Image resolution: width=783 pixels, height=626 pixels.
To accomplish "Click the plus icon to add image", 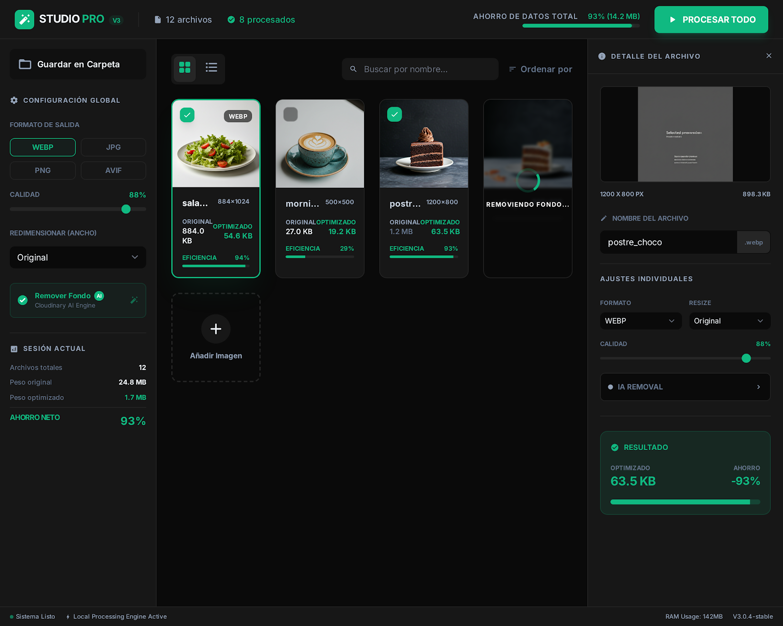I will [215, 329].
